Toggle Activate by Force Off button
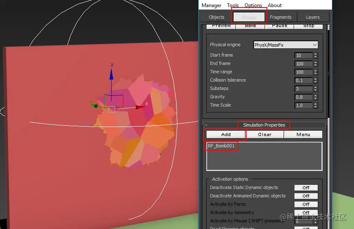 pyautogui.click(x=306, y=204)
